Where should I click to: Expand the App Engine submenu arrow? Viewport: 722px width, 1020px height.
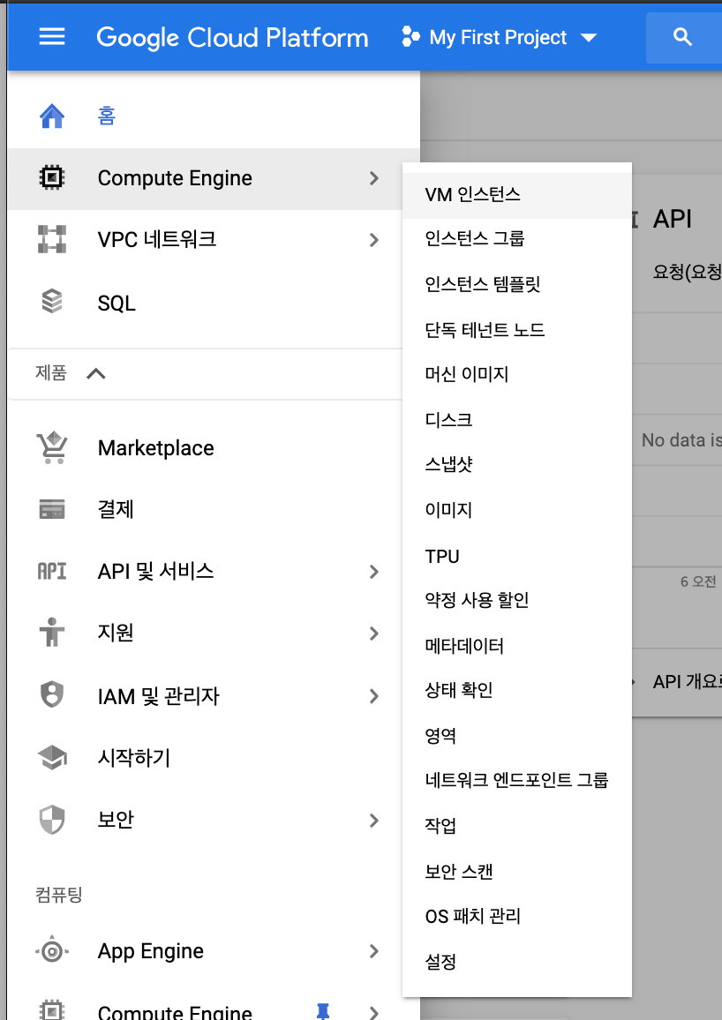click(374, 951)
